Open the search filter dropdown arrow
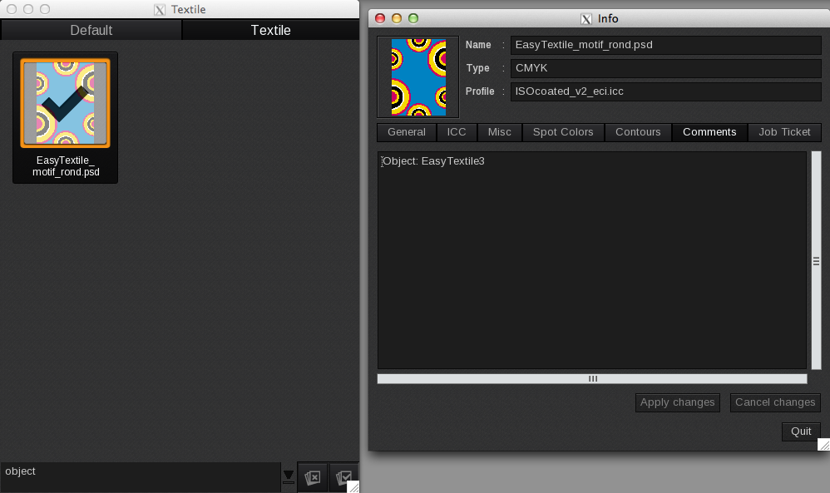 289,476
